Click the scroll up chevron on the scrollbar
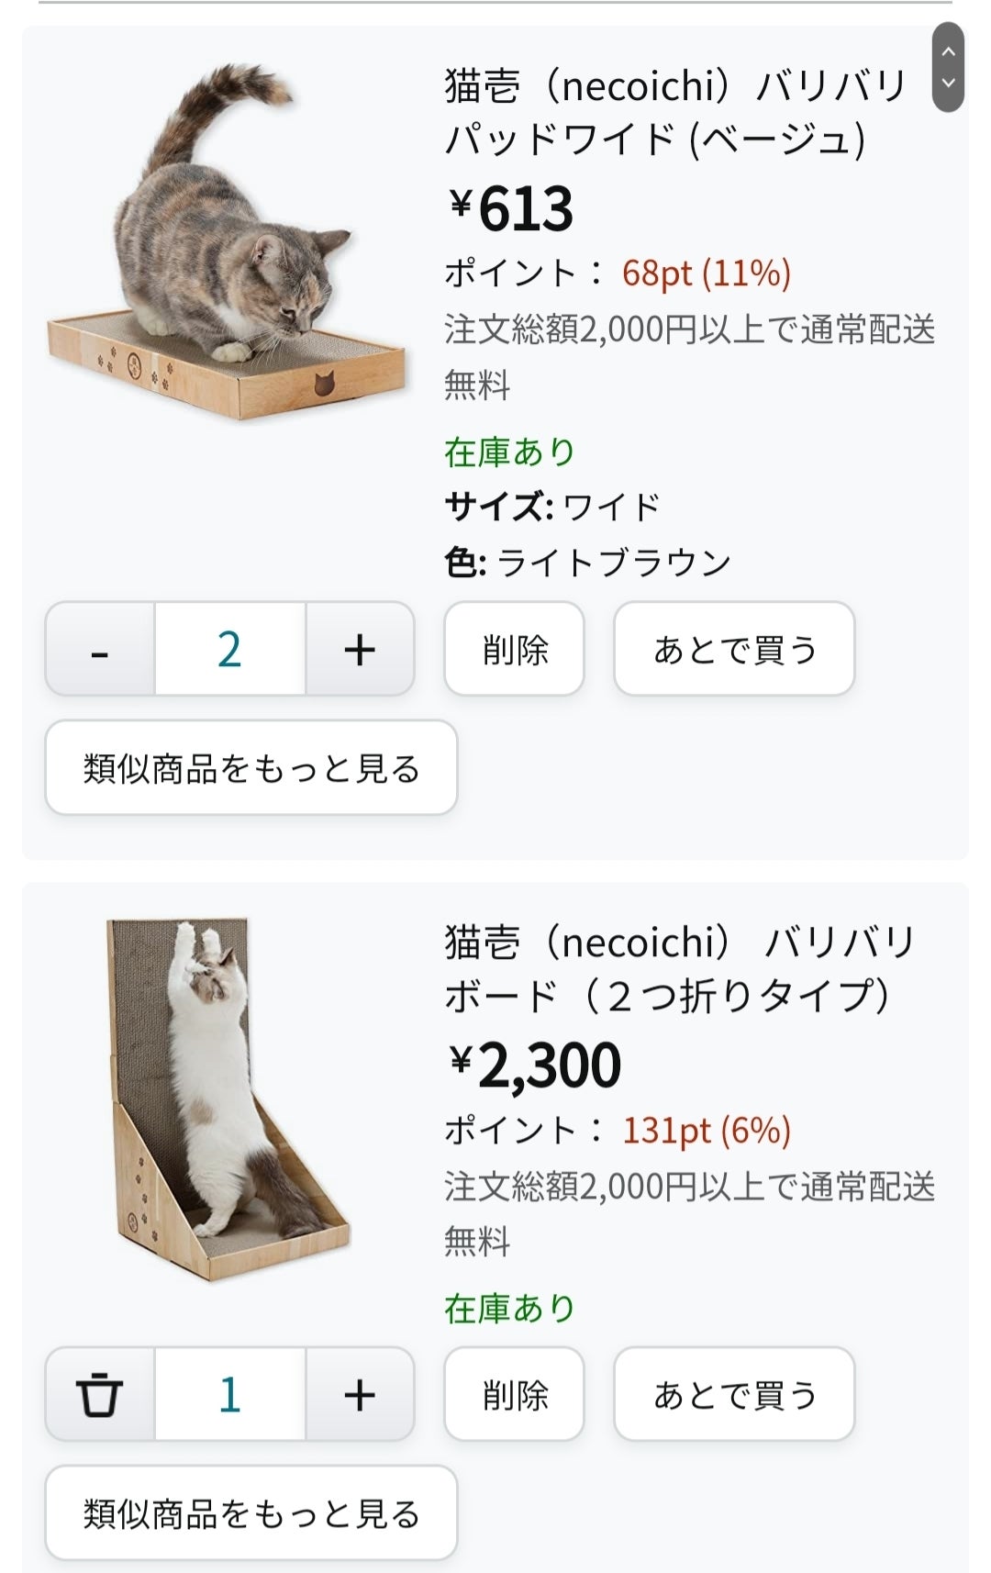The height and width of the screenshot is (1573, 991). coord(948,51)
